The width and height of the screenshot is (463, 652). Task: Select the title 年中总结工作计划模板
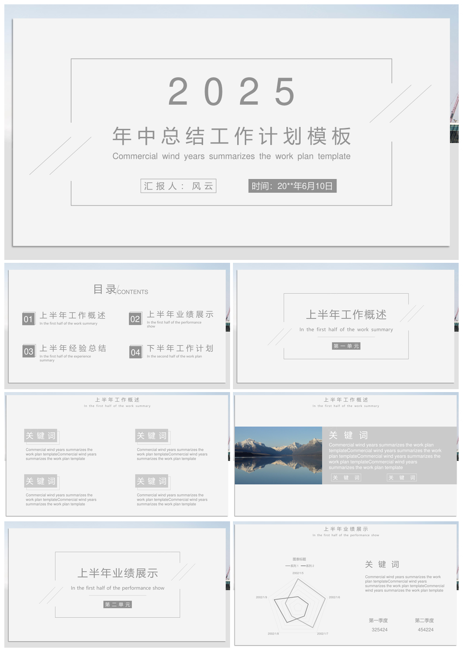click(231, 136)
